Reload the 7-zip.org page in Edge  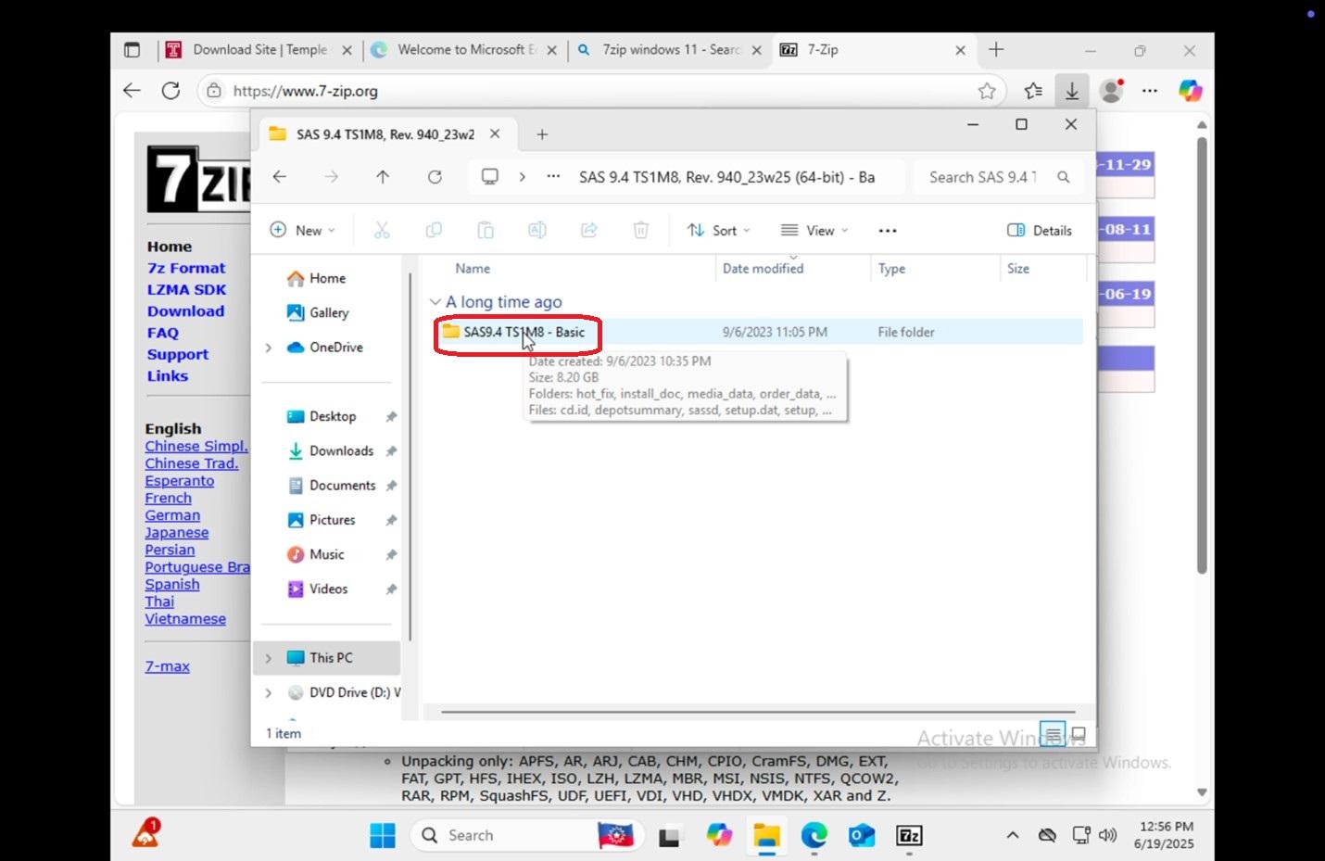tap(170, 91)
